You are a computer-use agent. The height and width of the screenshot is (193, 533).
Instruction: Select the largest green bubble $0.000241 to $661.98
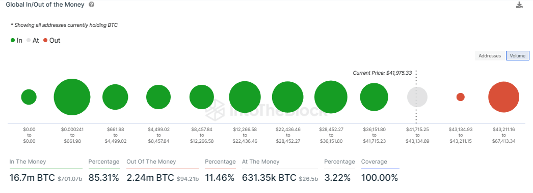72,97
